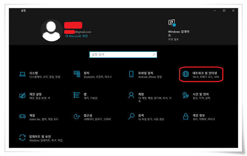
Task: Click the 앱 list icon
Action: (77, 95)
